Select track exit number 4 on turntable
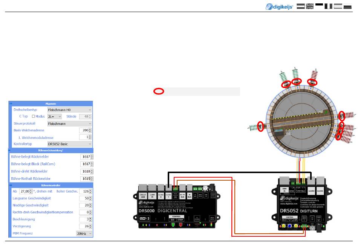This screenshot has width=358, height=248. (311, 82)
